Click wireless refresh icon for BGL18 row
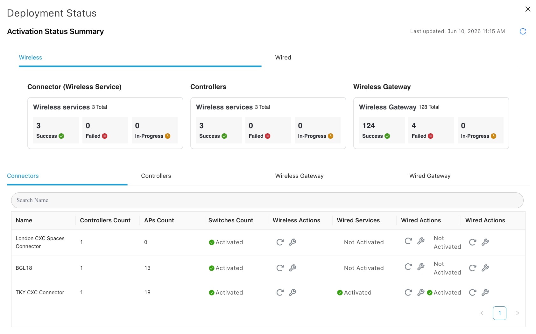Screen dimensions: 536x334 point(280,268)
